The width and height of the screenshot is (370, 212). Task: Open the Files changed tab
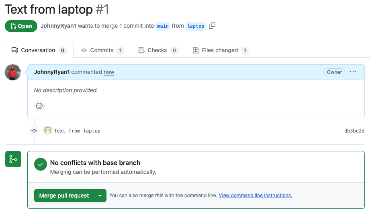click(220, 50)
